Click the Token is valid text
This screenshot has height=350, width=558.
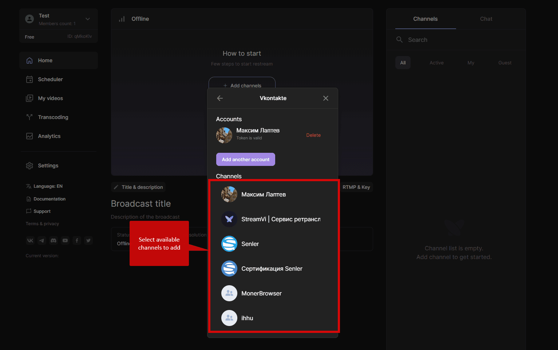point(249,138)
